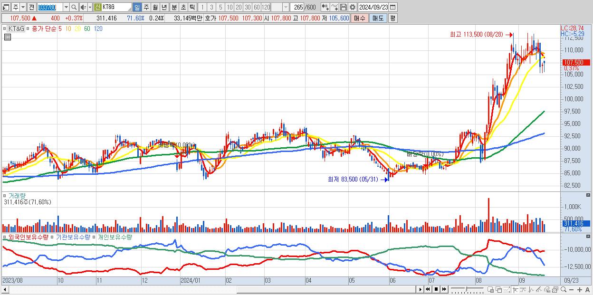Open the stock code history dropdown

[x=66, y=7]
